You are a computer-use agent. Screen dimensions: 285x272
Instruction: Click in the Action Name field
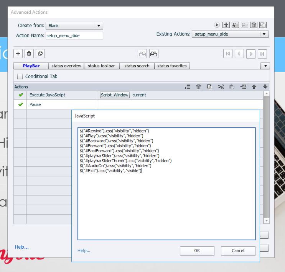pyautogui.click(x=74, y=36)
